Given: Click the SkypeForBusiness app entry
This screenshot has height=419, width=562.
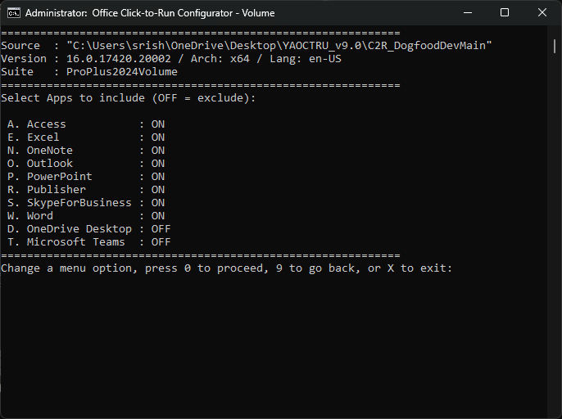Looking at the screenshot, I should click(x=79, y=203).
